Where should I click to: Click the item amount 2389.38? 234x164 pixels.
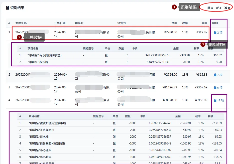185,55
